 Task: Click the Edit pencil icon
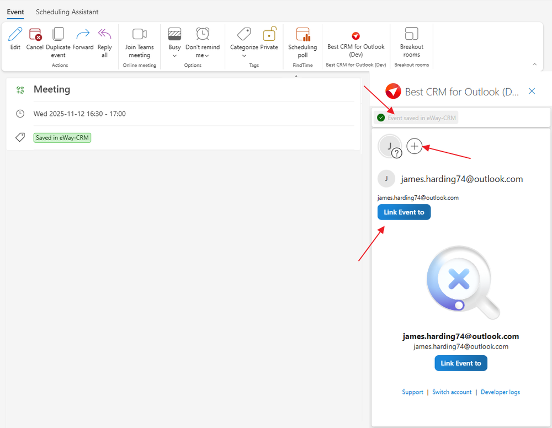(x=15, y=35)
